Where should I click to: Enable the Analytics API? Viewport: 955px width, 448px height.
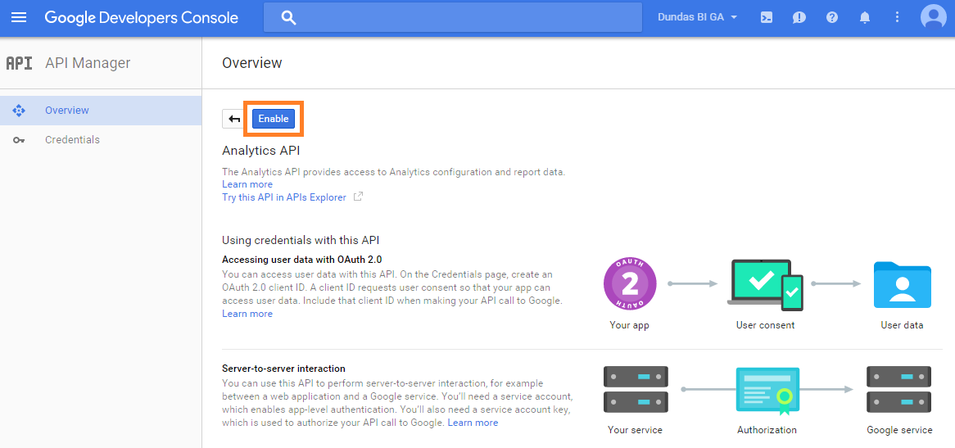pyautogui.click(x=274, y=119)
